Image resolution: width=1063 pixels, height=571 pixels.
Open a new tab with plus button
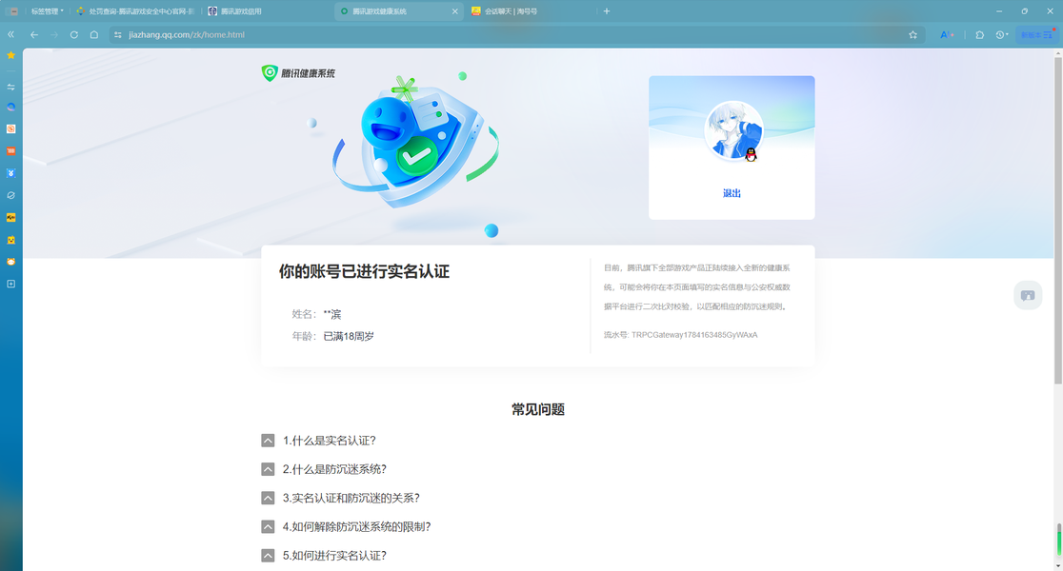607,11
